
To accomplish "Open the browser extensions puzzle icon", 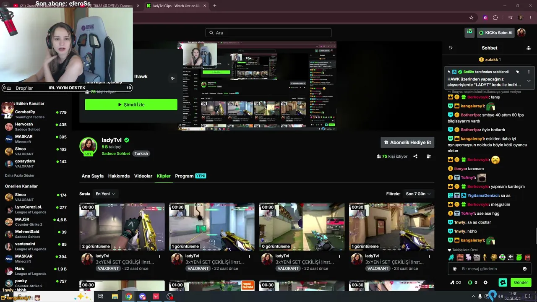I will coord(495,18).
